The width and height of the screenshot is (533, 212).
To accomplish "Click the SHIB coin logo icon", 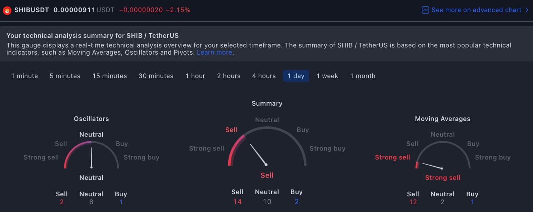I will [x=7, y=10].
